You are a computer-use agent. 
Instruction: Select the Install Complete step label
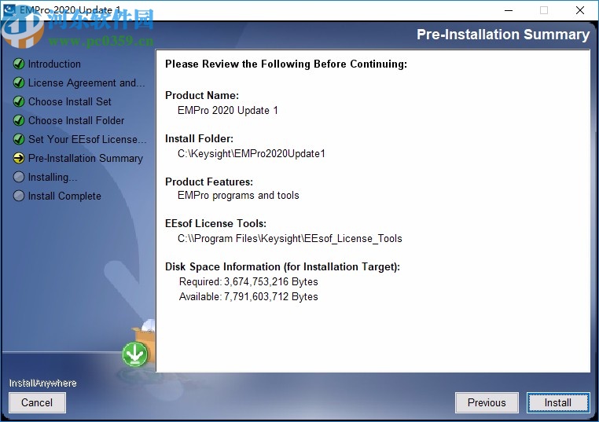click(x=64, y=196)
